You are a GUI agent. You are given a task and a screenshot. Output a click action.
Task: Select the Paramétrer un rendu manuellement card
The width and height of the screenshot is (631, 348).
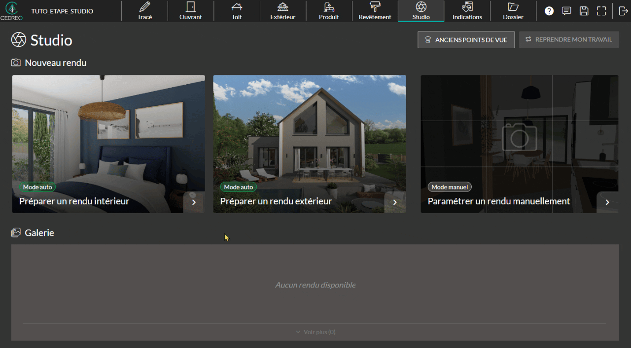coord(519,144)
